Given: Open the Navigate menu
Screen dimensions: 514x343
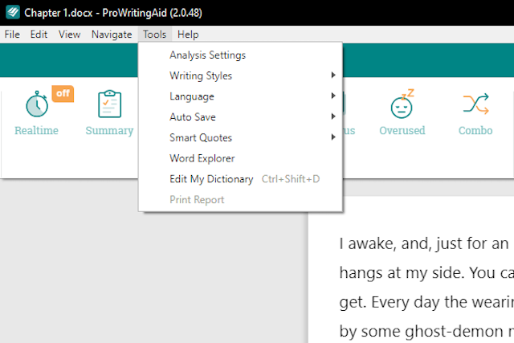Looking at the screenshot, I should tap(112, 34).
